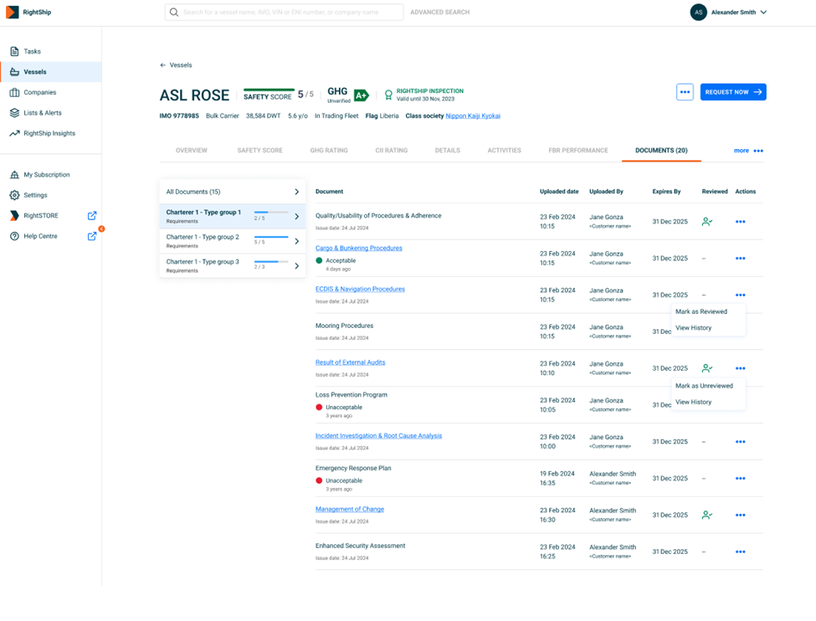816x621 pixels.
Task: Click the search magnifier icon
Action: [174, 12]
